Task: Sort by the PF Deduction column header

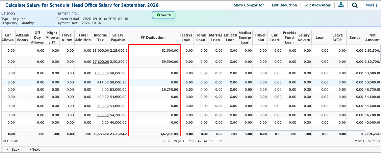Action: (x=152, y=37)
